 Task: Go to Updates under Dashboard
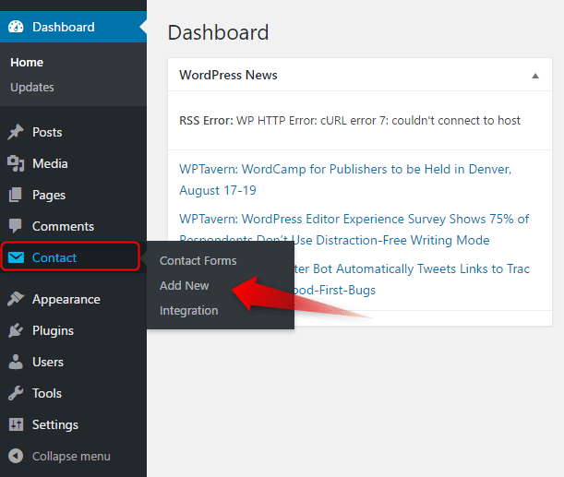pyautogui.click(x=32, y=87)
